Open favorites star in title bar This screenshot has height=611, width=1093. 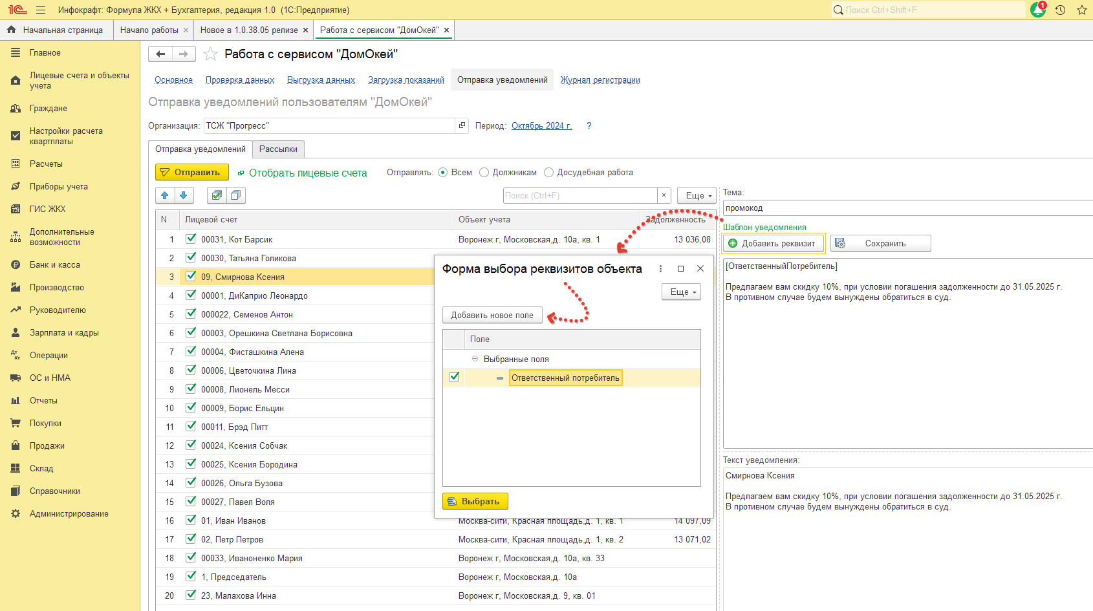click(x=1081, y=10)
